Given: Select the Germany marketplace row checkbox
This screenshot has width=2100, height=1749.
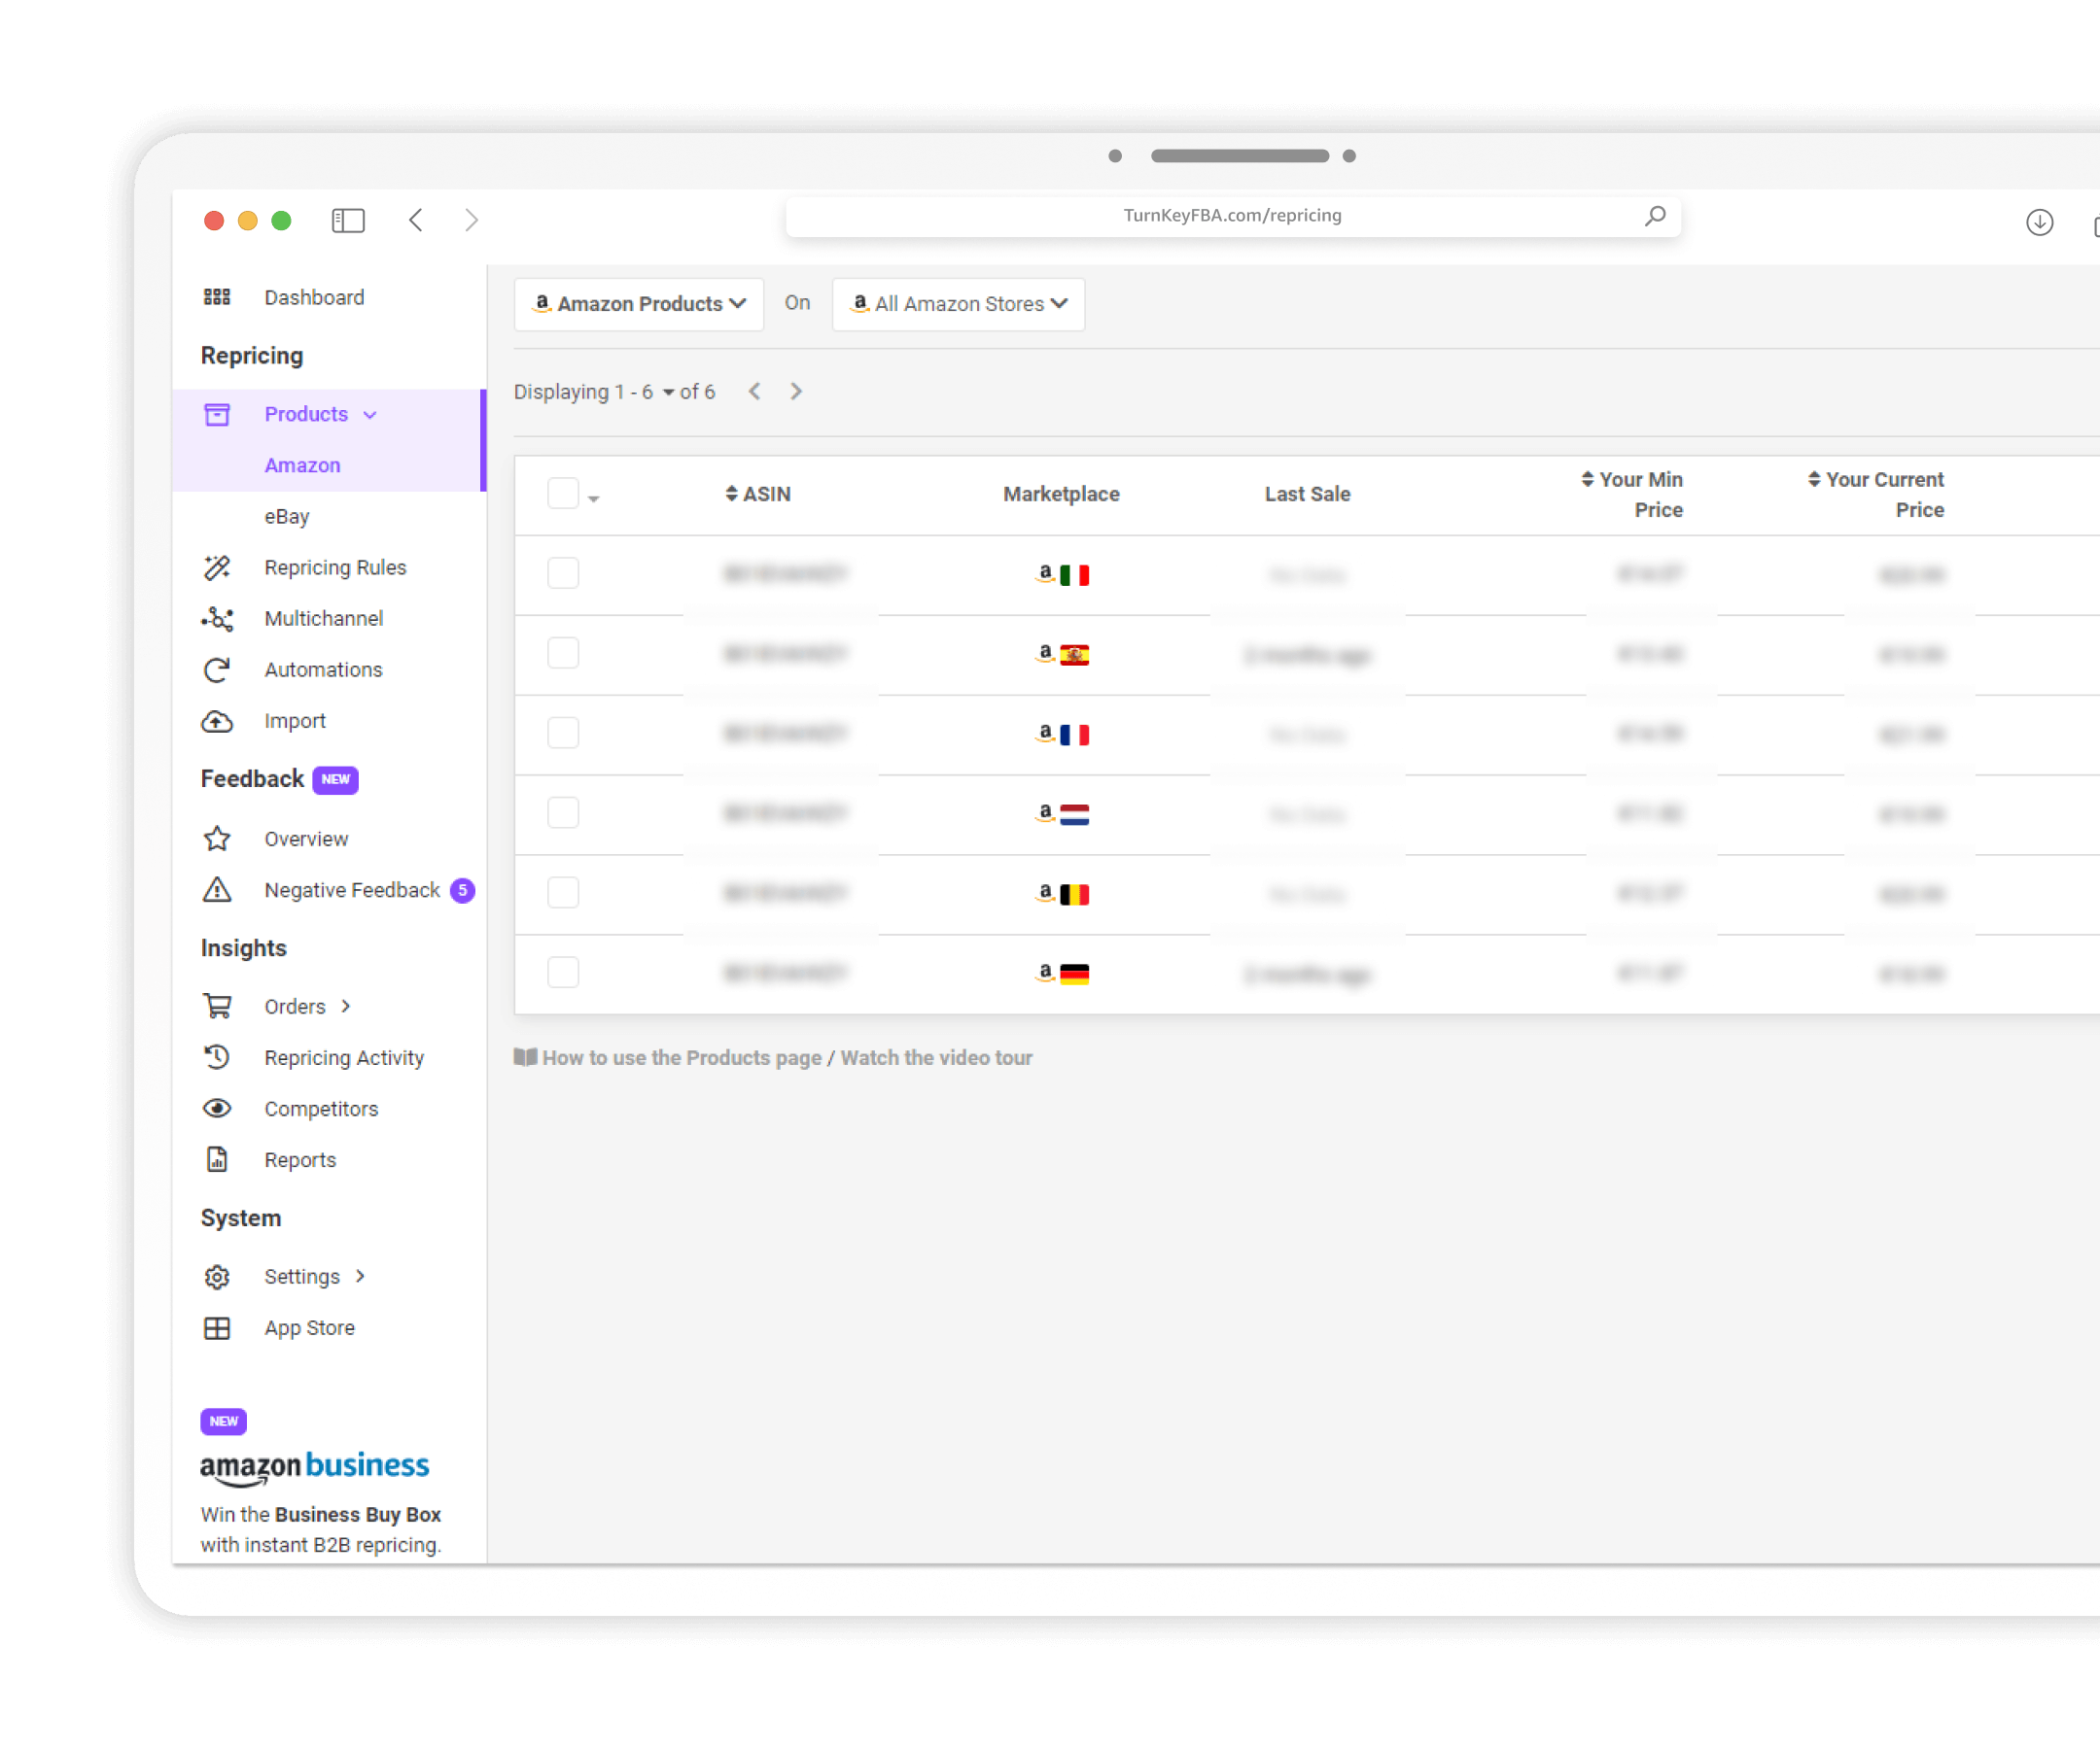Looking at the screenshot, I should pyautogui.click(x=563, y=973).
